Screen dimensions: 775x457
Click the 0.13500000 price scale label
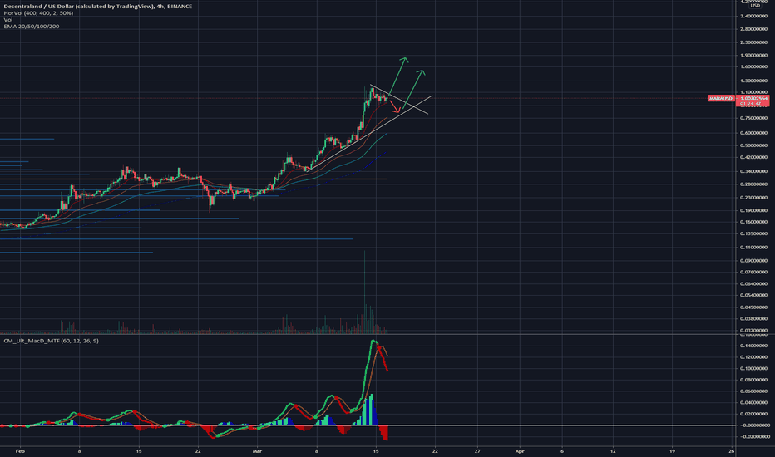point(753,234)
